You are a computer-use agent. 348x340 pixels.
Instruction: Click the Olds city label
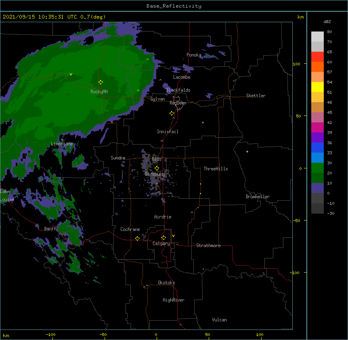(x=157, y=159)
